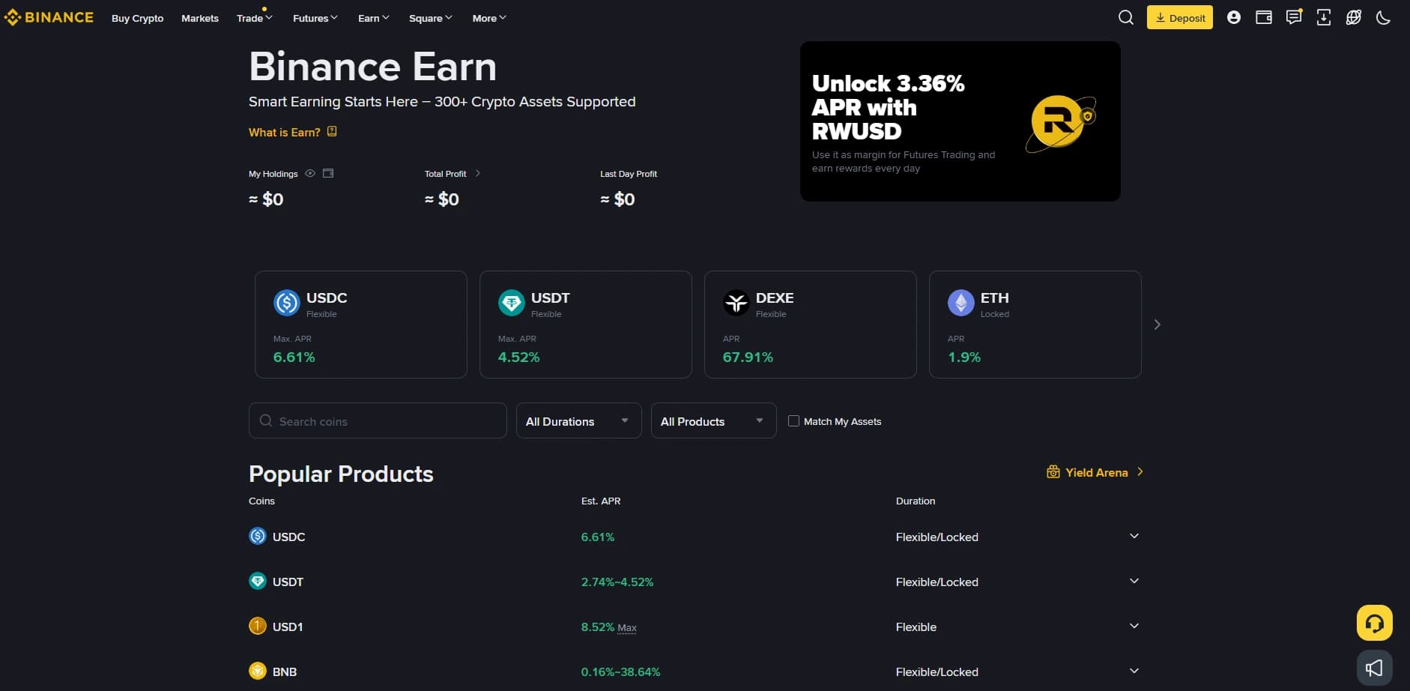Open the Unlock 3.36% APR RWUSD banner
This screenshot has width=1410, height=691.
point(960,121)
